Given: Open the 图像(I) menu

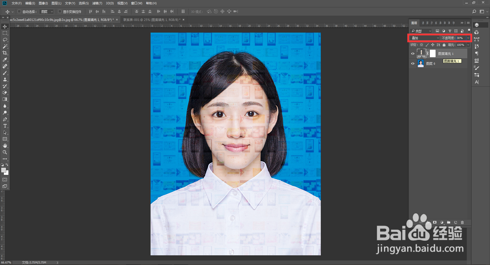Looking at the screenshot, I should click(43, 3).
